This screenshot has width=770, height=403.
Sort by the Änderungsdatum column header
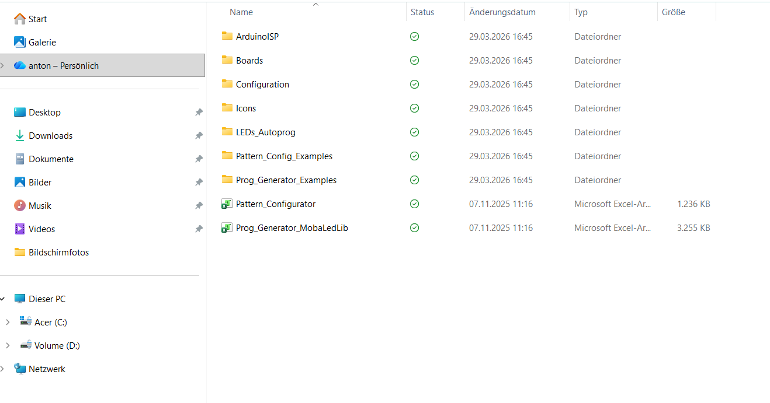coord(502,12)
